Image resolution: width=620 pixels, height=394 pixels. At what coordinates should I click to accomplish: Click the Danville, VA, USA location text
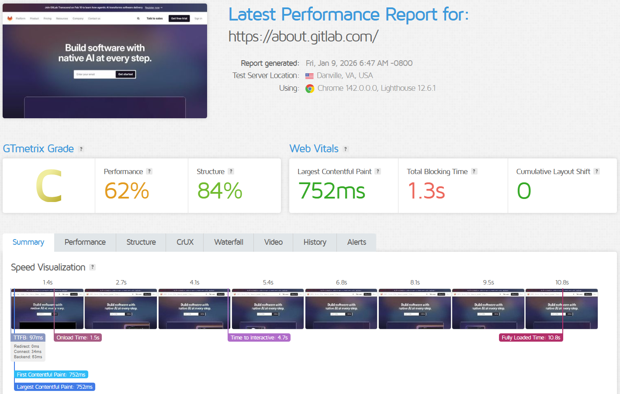click(x=345, y=76)
